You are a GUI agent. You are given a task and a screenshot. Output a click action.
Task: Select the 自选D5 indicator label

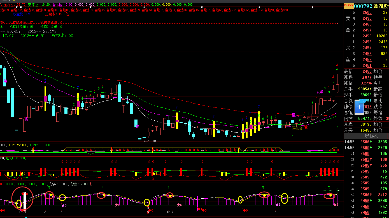[x=99, y=10]
